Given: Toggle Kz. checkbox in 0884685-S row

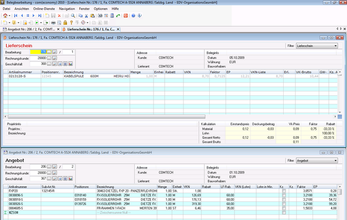Looking at the screenshot, I should tap(284, 208).
